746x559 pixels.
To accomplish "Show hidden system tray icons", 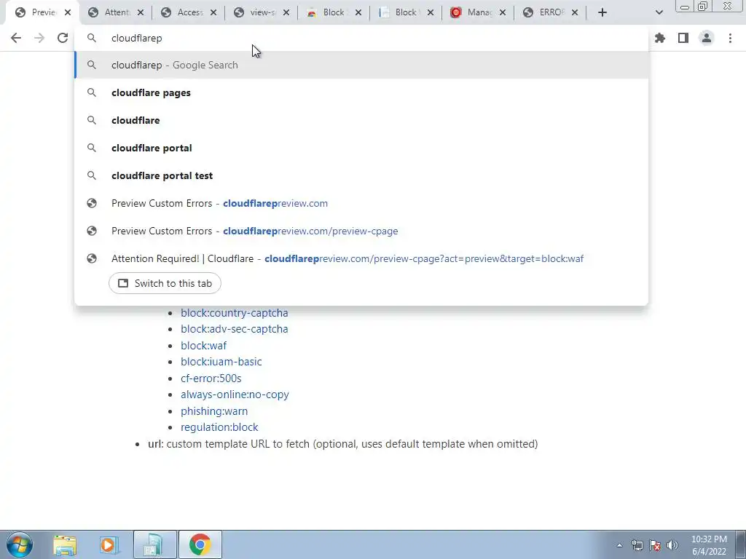I will [619, 545].
